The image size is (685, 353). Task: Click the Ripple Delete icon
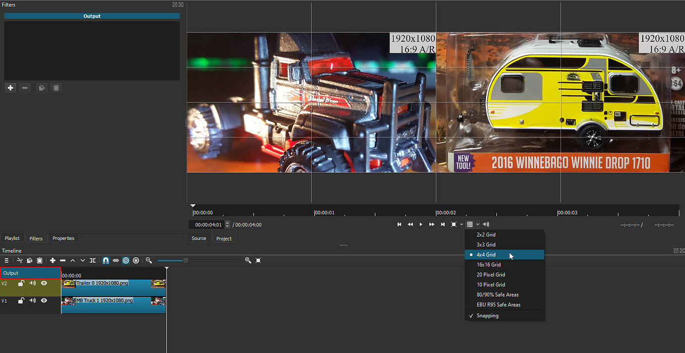(x=63, y=260)
